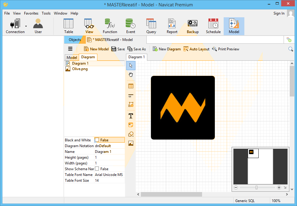Toggle the Show Schema Name checkbox
Viewport: 297px width, 206px height.
click(x=97, y=169)
